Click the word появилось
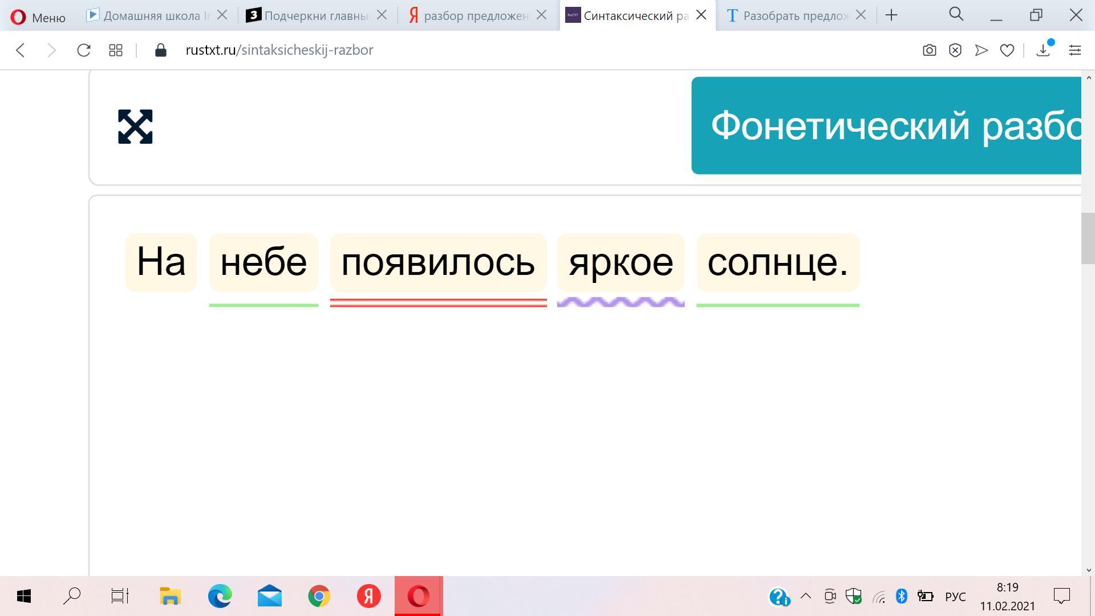 [438, 262]
